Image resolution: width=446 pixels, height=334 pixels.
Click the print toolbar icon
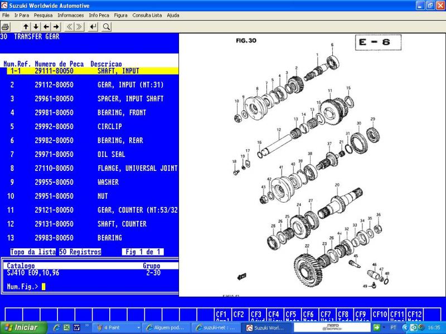[x=6, y=27]
